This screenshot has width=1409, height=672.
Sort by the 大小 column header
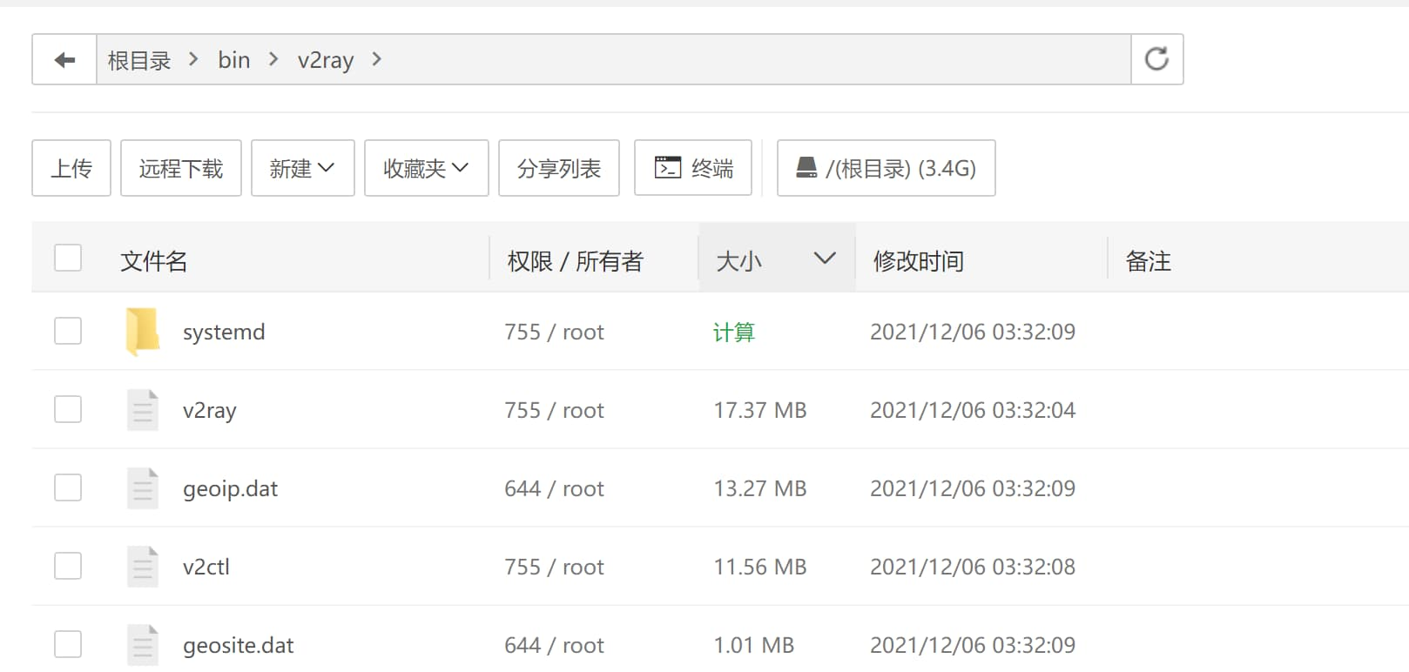[739, 261]
